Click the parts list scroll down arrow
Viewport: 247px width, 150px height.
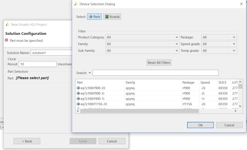coord(240,106)
